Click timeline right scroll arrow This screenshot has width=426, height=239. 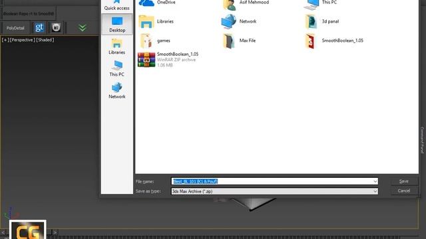(55, 232)
